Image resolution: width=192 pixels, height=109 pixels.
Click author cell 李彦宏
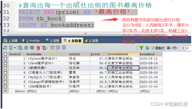click(x=79, y=77)
